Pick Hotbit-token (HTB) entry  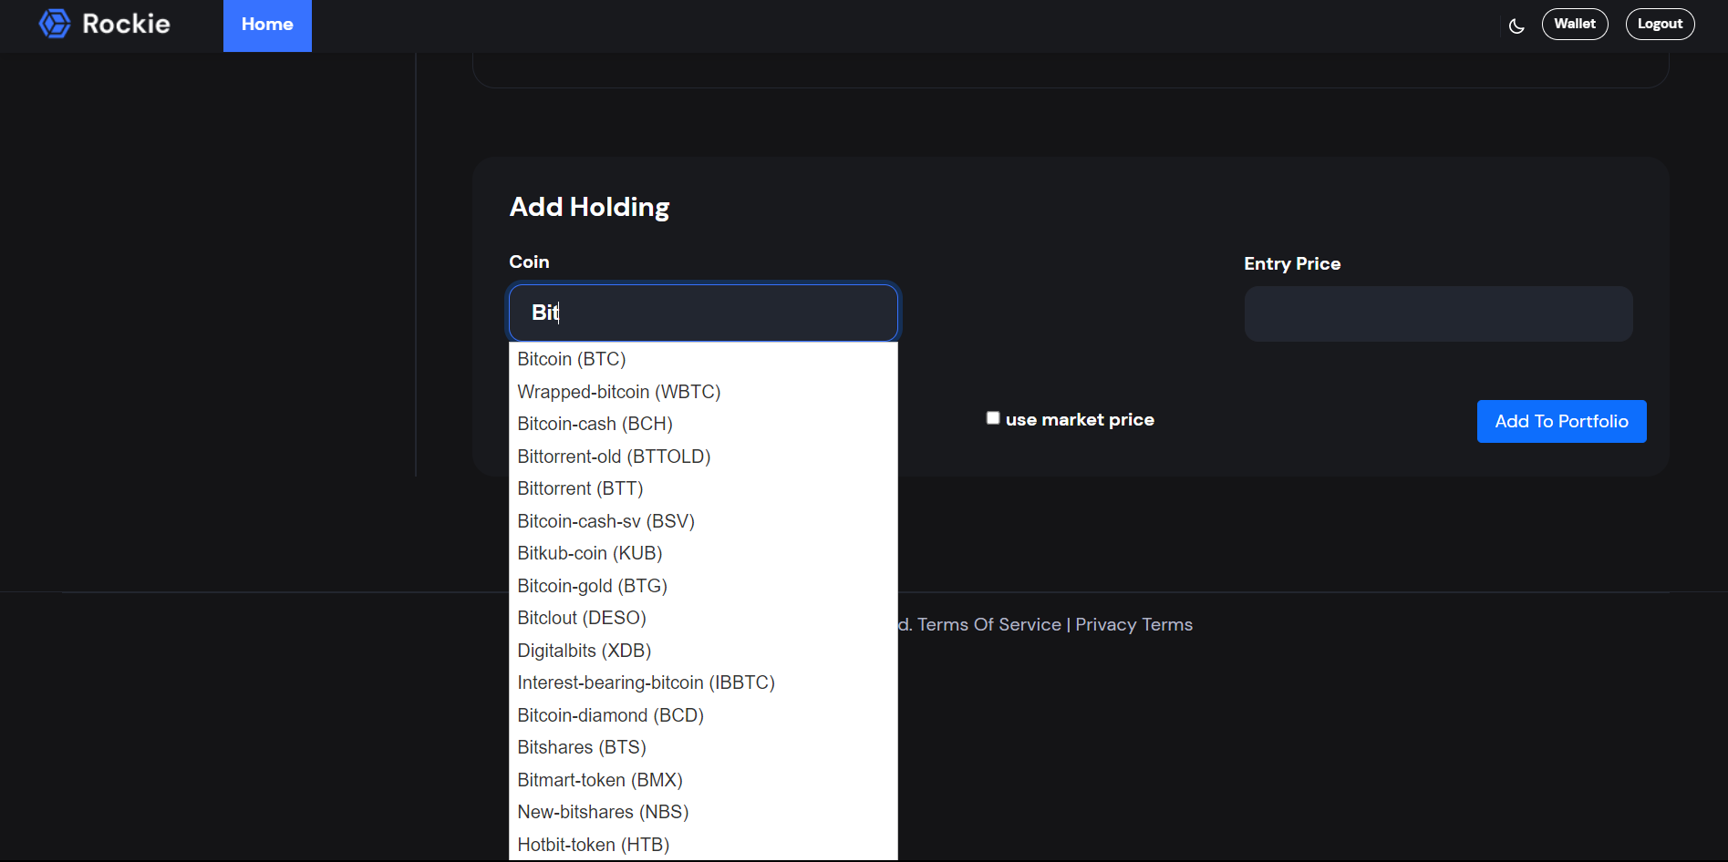coord(703,845)
